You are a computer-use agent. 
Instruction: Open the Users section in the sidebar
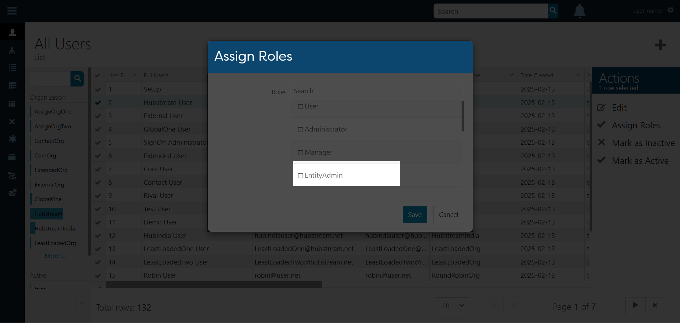(12, 32)
